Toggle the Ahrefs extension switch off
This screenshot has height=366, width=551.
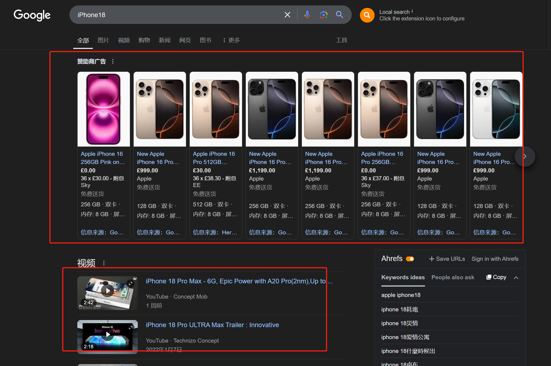point(410,259)
